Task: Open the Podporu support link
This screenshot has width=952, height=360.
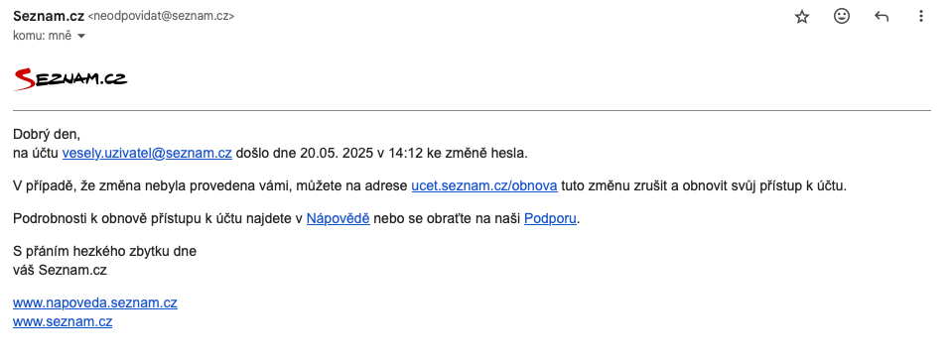Action: coord(550,219)
